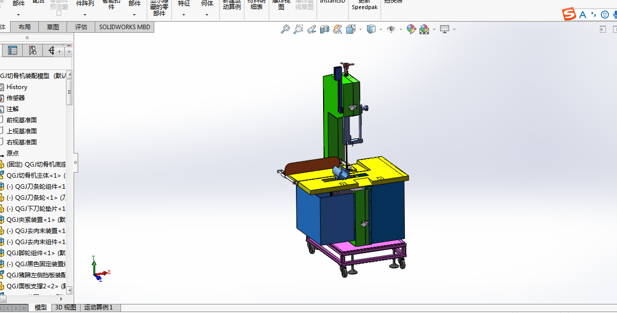Click the PropertyManager tab icon

pos(13,50)
